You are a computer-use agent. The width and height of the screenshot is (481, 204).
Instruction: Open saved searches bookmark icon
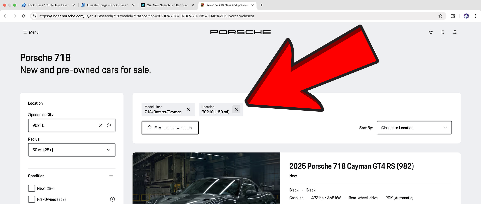coord(443,32)
